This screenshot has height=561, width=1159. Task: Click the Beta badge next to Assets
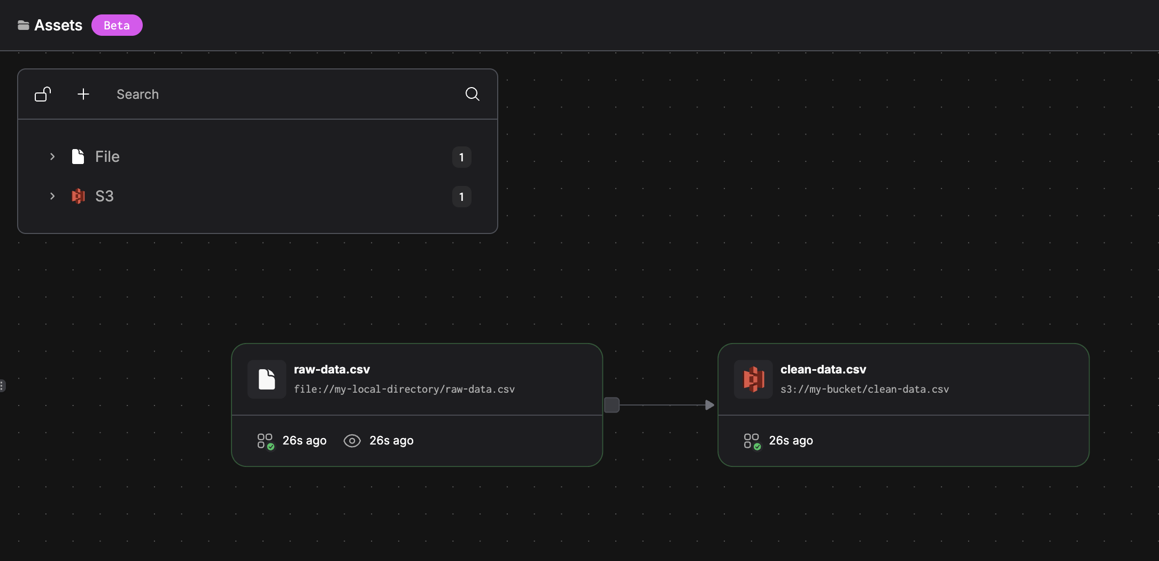pos(117,25)
